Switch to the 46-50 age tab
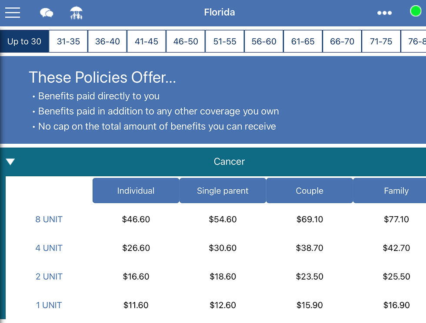 (186, 42)
